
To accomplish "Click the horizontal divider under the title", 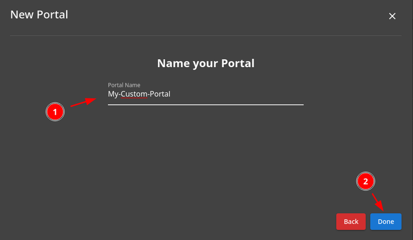I will [x=206, y=36].
